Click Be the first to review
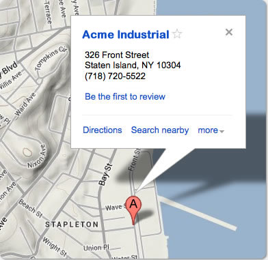Viewport: 268px width, 260px height. point(125,96)
